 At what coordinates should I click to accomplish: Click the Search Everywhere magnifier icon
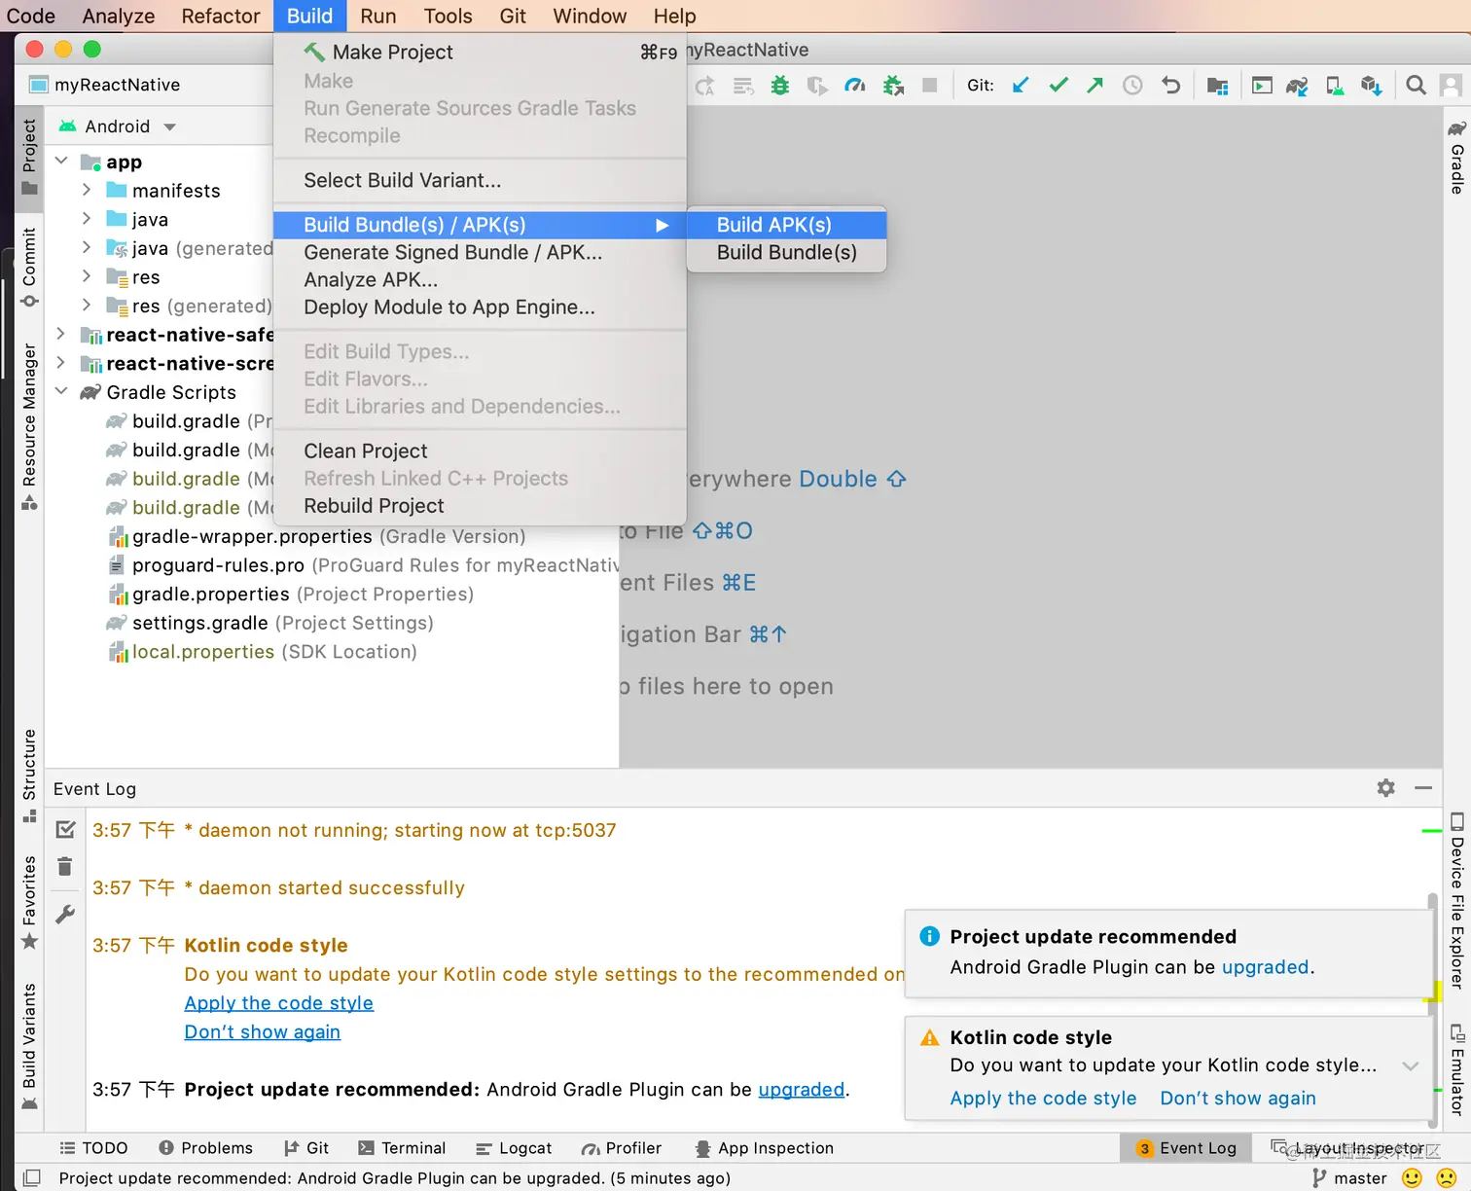pos(1417,86)
